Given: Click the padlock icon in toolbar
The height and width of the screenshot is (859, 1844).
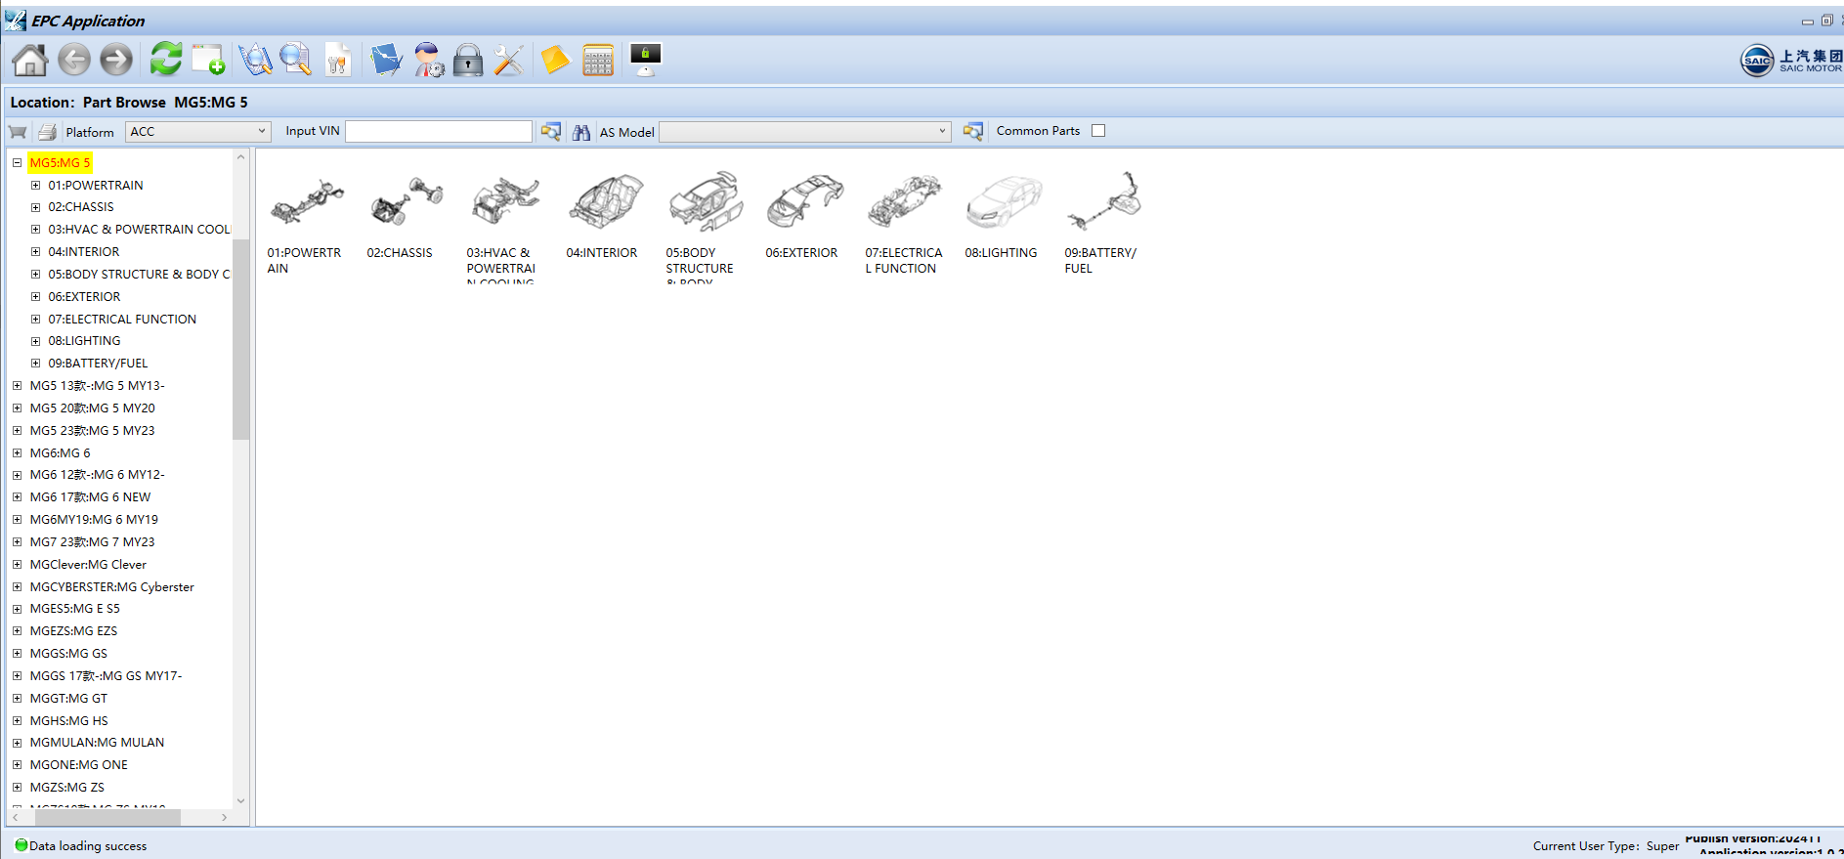Looking at the screenshot, I should point(468,61).
